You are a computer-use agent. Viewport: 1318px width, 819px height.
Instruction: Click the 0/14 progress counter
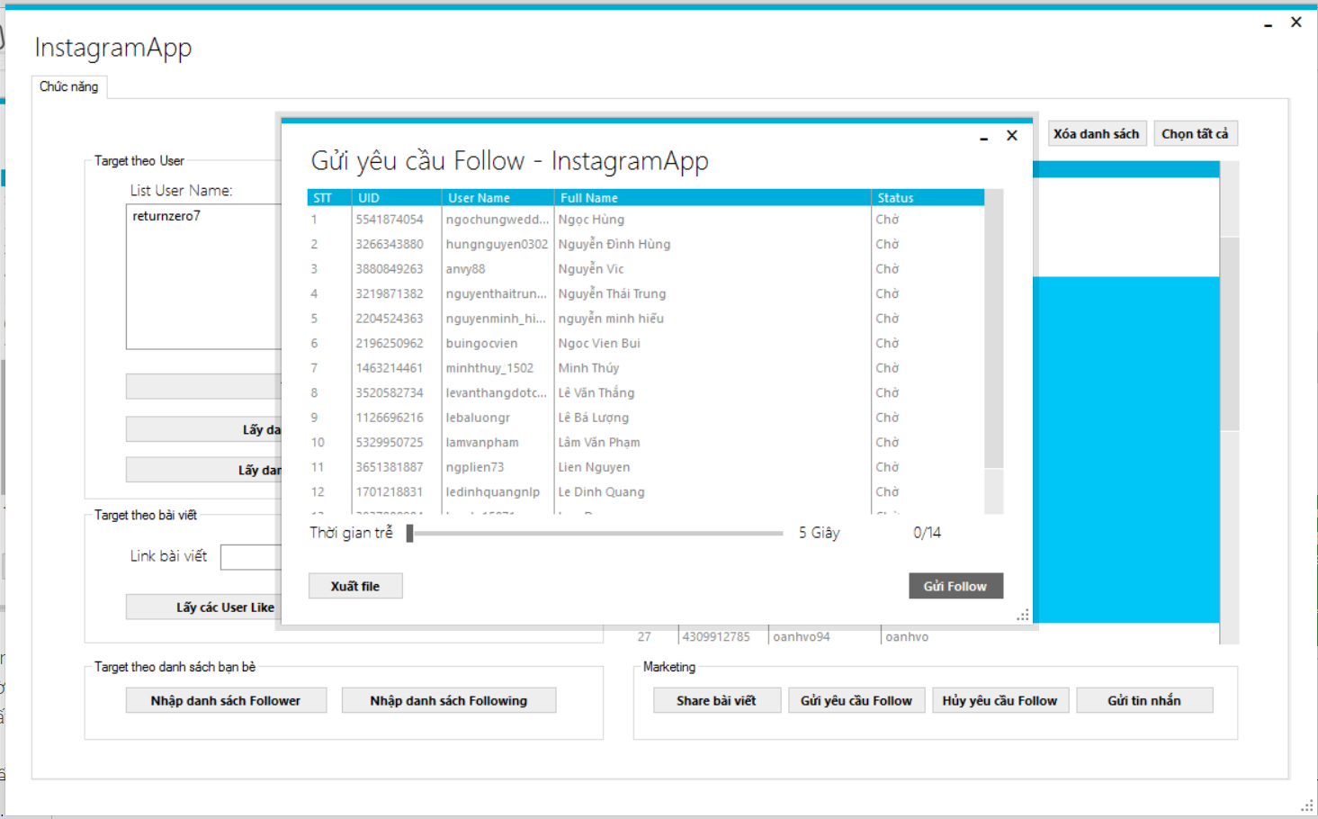[x=928, y=533]
